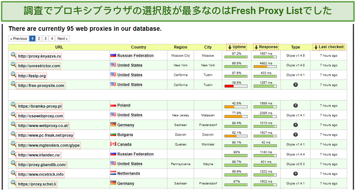Click magnifier icon beside usawebproxy.com
This screenshot has width=356, height=191.
pyautogui.click(x=13, y=115)
